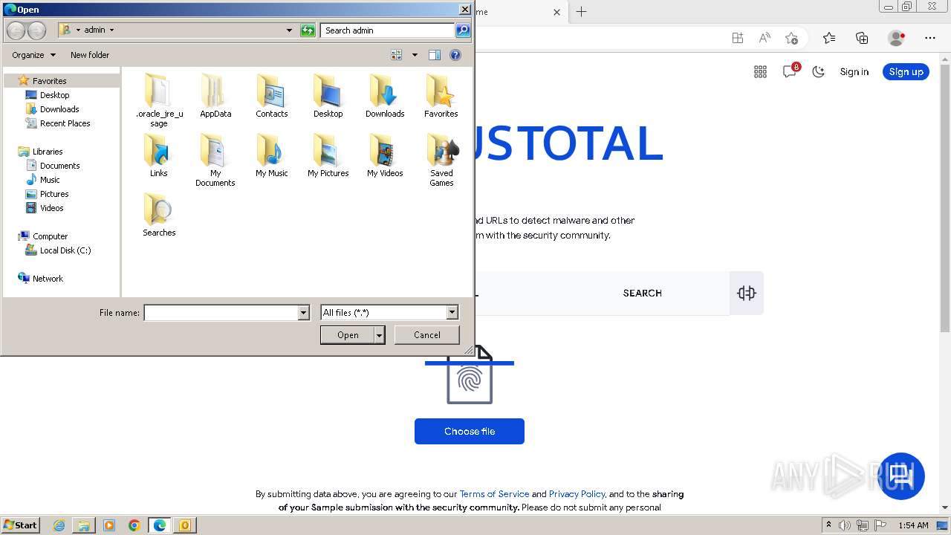Select Music library
The image size is (951, 535).
click(50, 180)
